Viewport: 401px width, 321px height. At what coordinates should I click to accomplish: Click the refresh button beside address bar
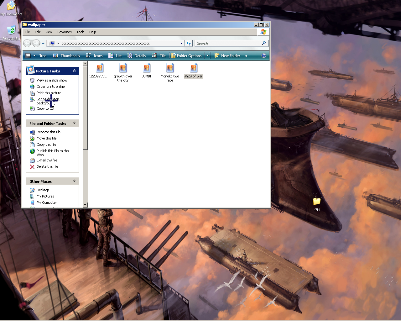[189, 44]
